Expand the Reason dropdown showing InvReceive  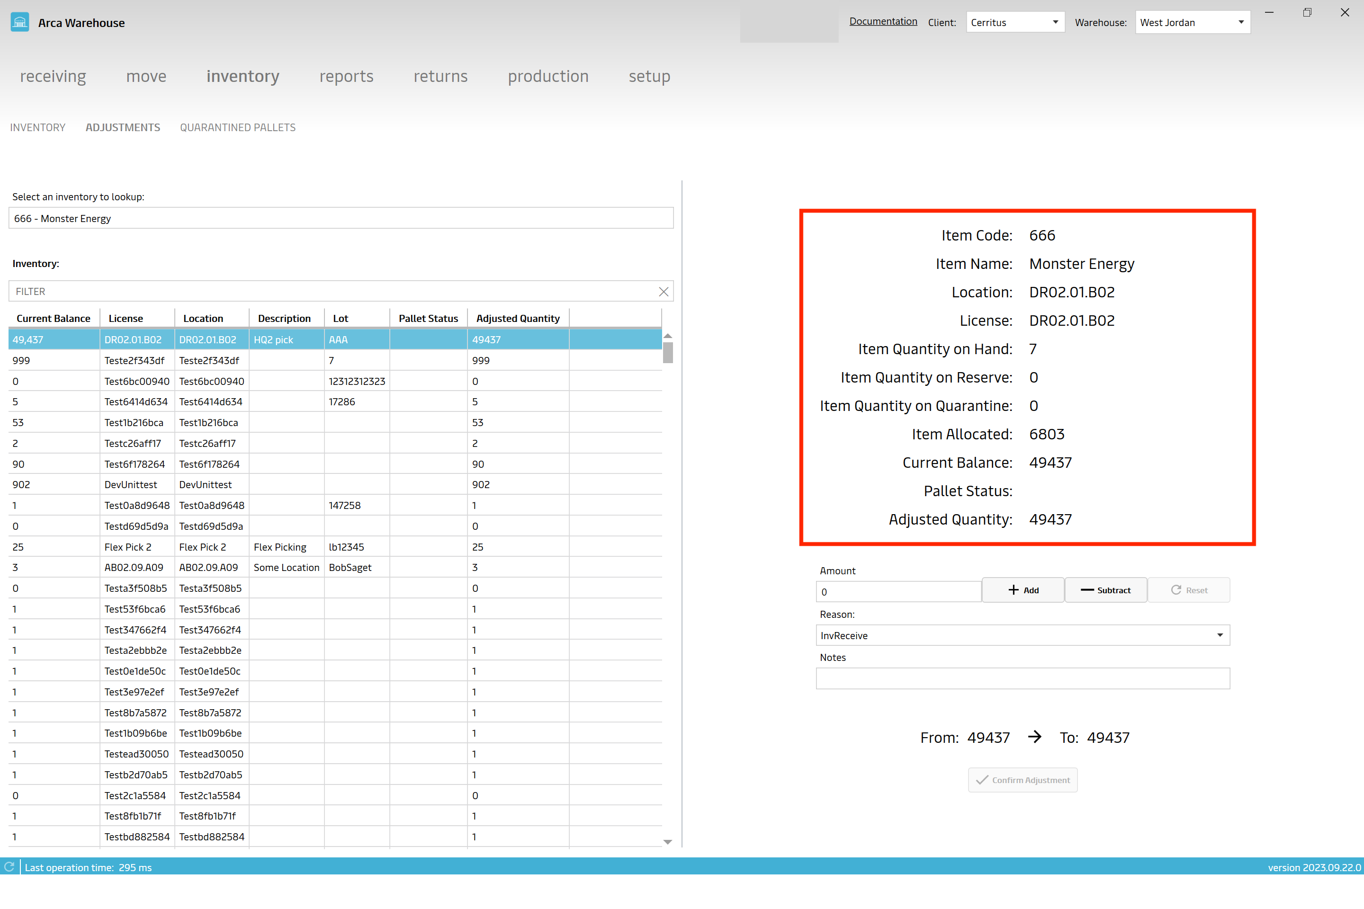tap(1023, 635)
